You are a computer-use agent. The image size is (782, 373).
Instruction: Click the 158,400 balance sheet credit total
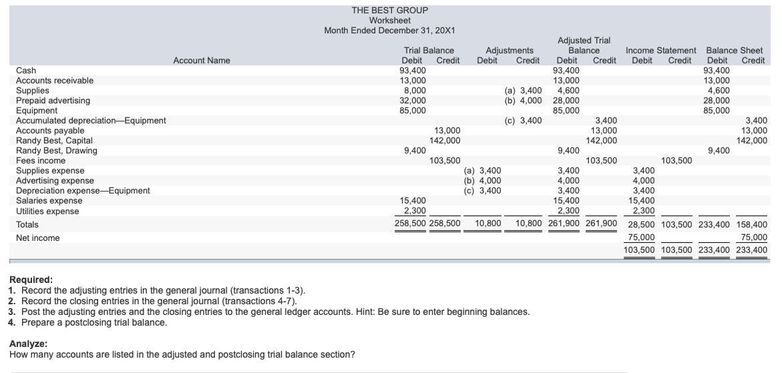(751, 225)
